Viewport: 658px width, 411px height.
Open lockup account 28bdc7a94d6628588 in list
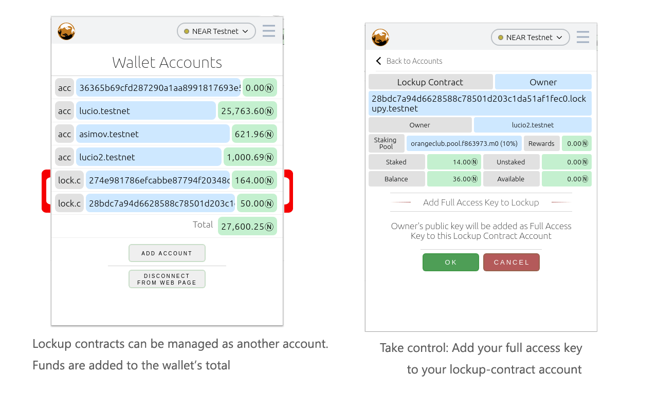160,203
